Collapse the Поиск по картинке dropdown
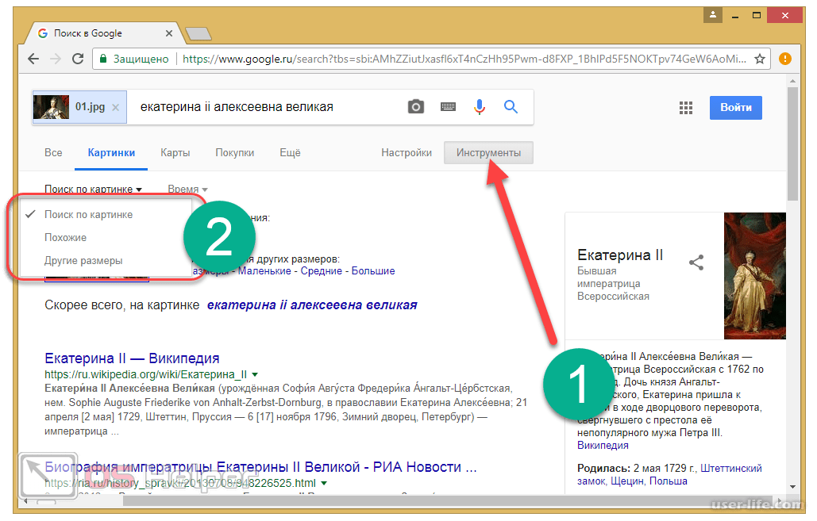The height and width of the screenshot is (521, 817). tap(93, 189)
